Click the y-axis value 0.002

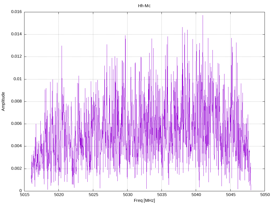pos(16,169)
